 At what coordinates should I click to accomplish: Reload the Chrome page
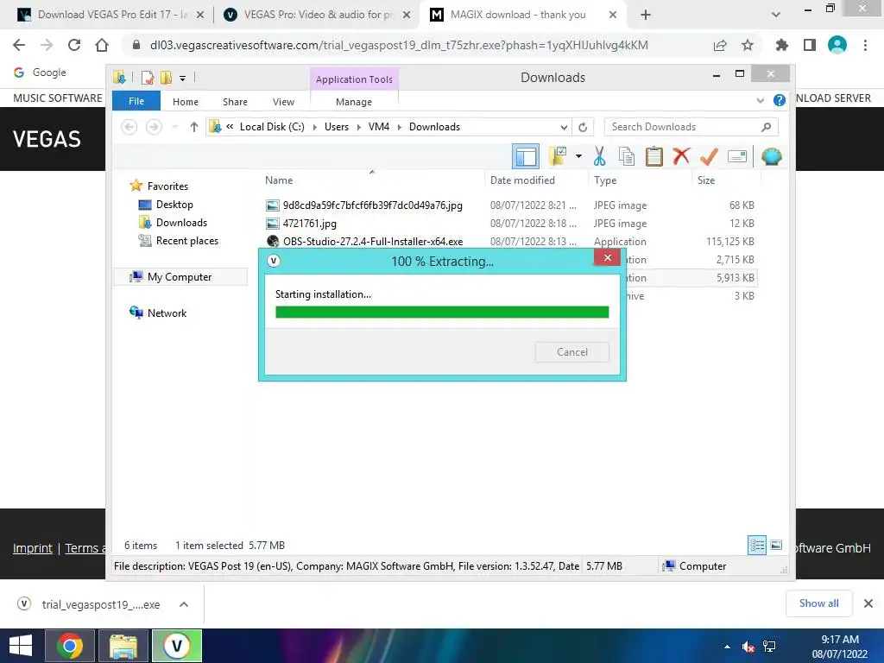coord(74,45)
